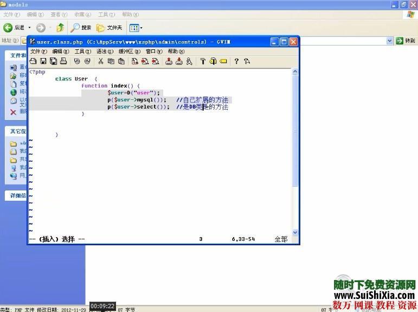Click the Redo icon in GVIM toolbar
Screen dimensions: 418x312
(x=87, y=61)
